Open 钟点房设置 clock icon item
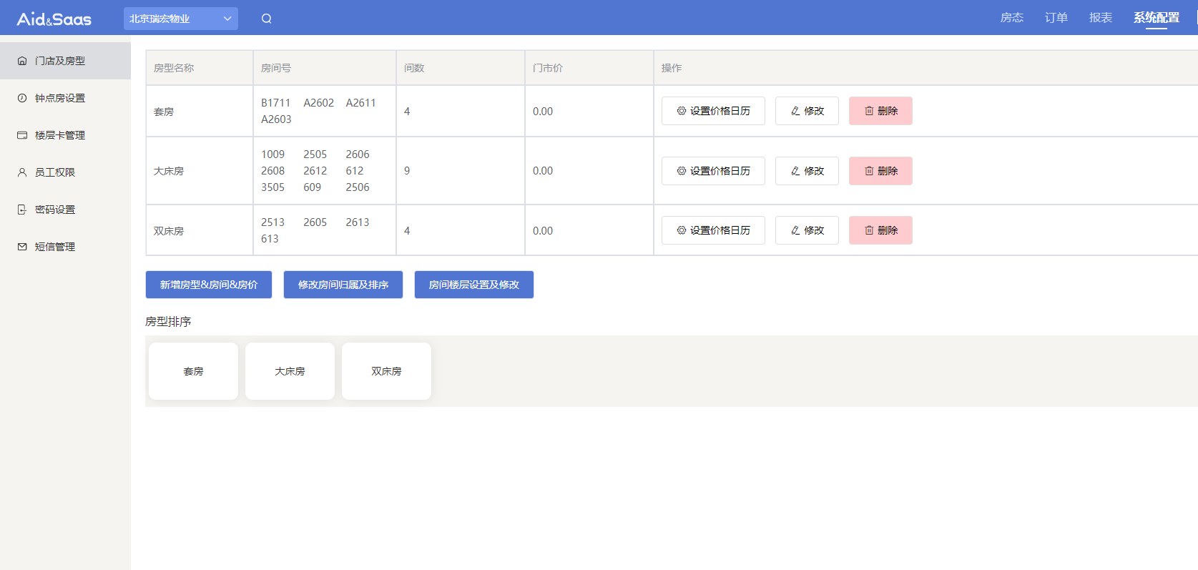Screen dimensions: 1198x570 pos(60,98)
